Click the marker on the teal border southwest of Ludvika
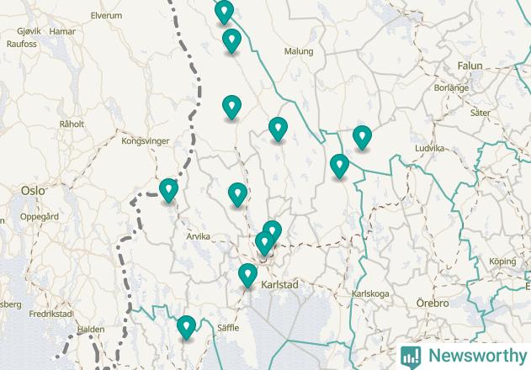Screen dimensions: 531x370 click(339, 165)
